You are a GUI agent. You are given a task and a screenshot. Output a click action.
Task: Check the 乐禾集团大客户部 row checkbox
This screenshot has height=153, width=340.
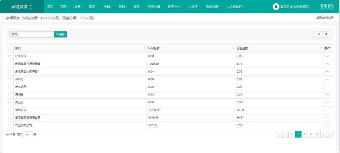click(10, 72)
